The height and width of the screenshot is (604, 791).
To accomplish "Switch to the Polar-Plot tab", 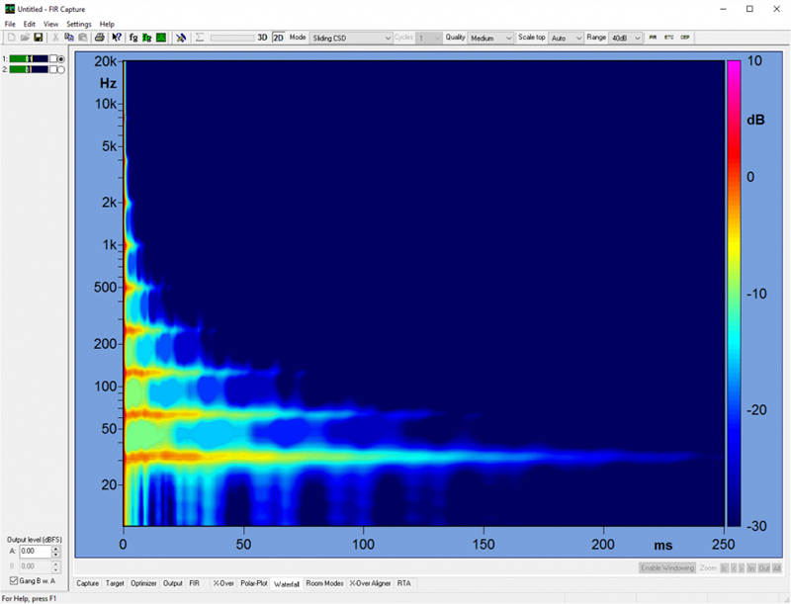I will pos(254,583).
